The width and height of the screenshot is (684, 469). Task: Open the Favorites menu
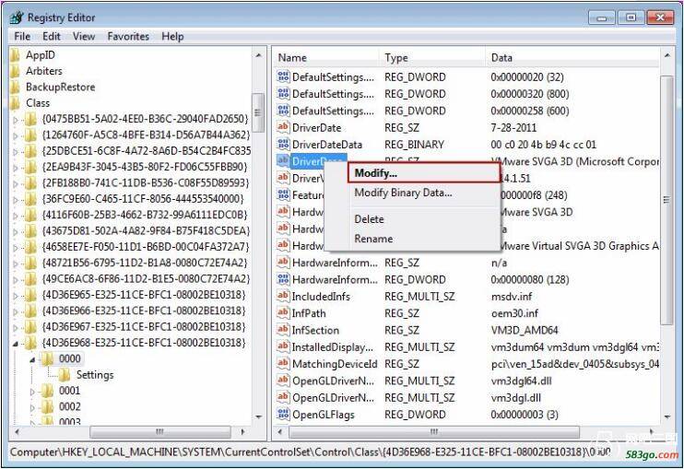click(x=128, y=36)
